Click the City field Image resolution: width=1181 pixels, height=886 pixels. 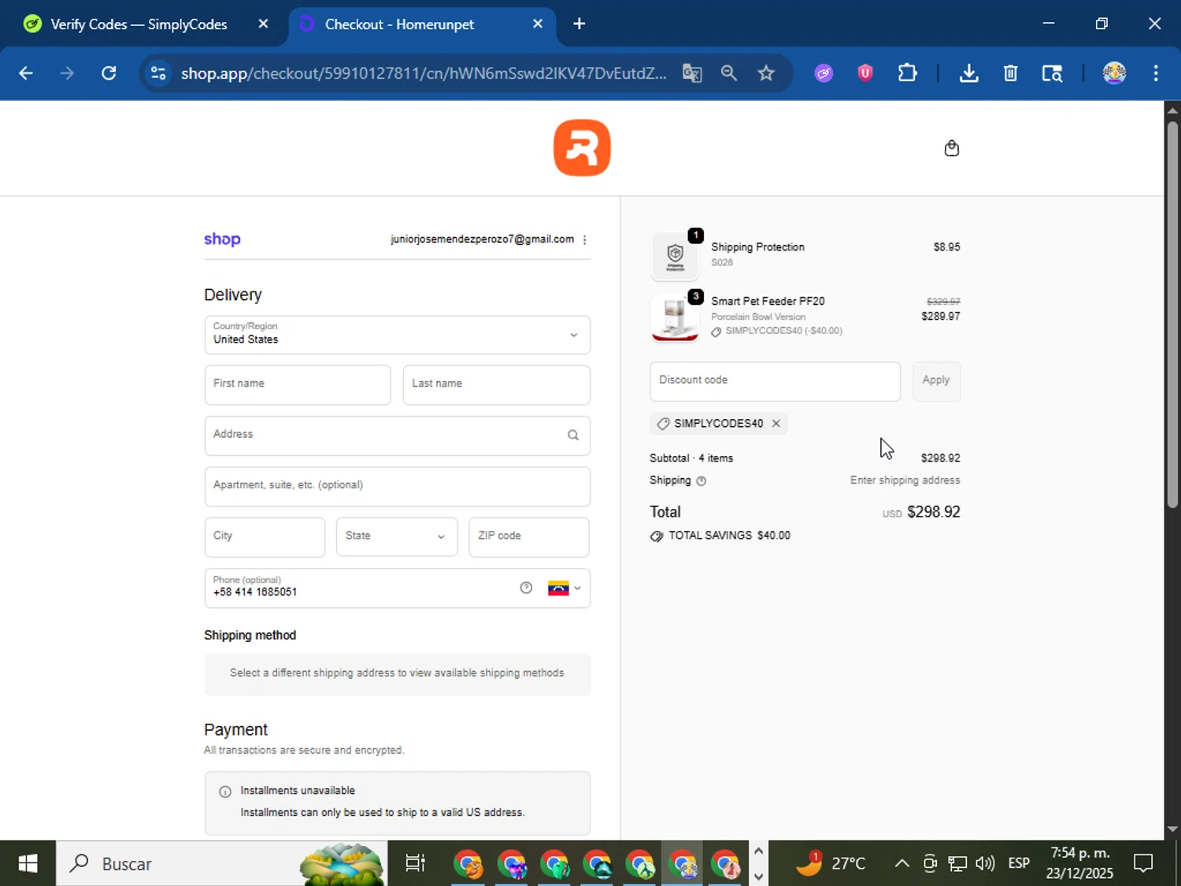pos(265,536)
